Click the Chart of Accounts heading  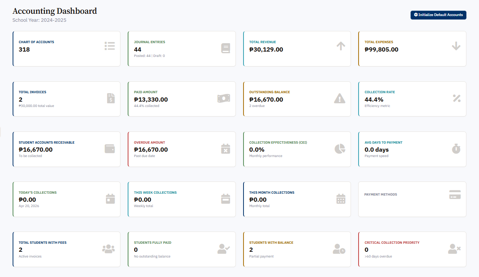(x=36, y=42)
